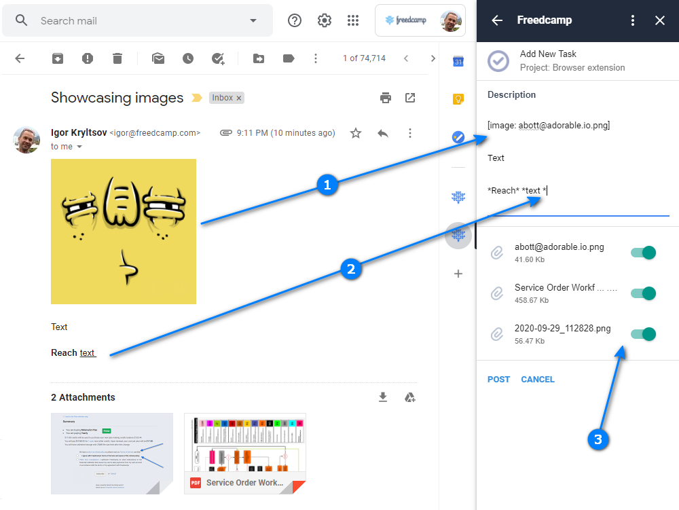Image resolution: width=679 pixels, height=510 pixels.
Task: Click POST to create the task
Action: click(x=498, y=379)
